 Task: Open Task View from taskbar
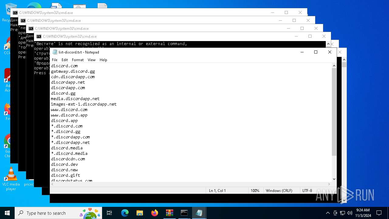(109, 213)
